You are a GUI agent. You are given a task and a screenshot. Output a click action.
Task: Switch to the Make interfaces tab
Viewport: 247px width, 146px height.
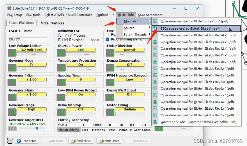click(x=52, y=23)
